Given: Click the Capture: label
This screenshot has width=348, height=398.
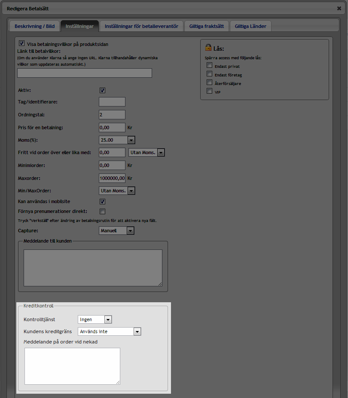Looking at the screenshot, I should (28, 231).
